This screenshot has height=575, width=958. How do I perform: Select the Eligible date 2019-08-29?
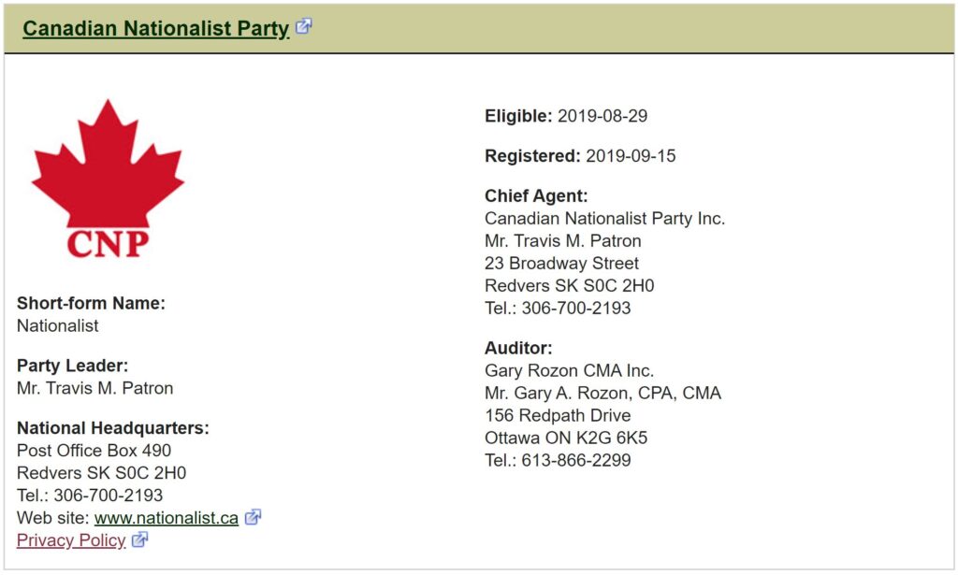(602, 116)
